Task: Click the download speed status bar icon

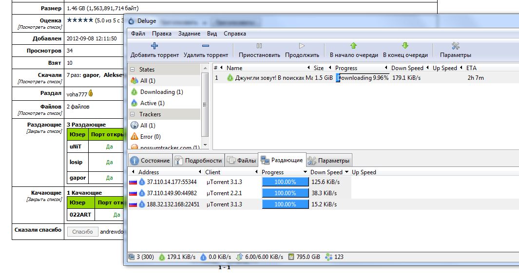Action: (x=161, y=257)
